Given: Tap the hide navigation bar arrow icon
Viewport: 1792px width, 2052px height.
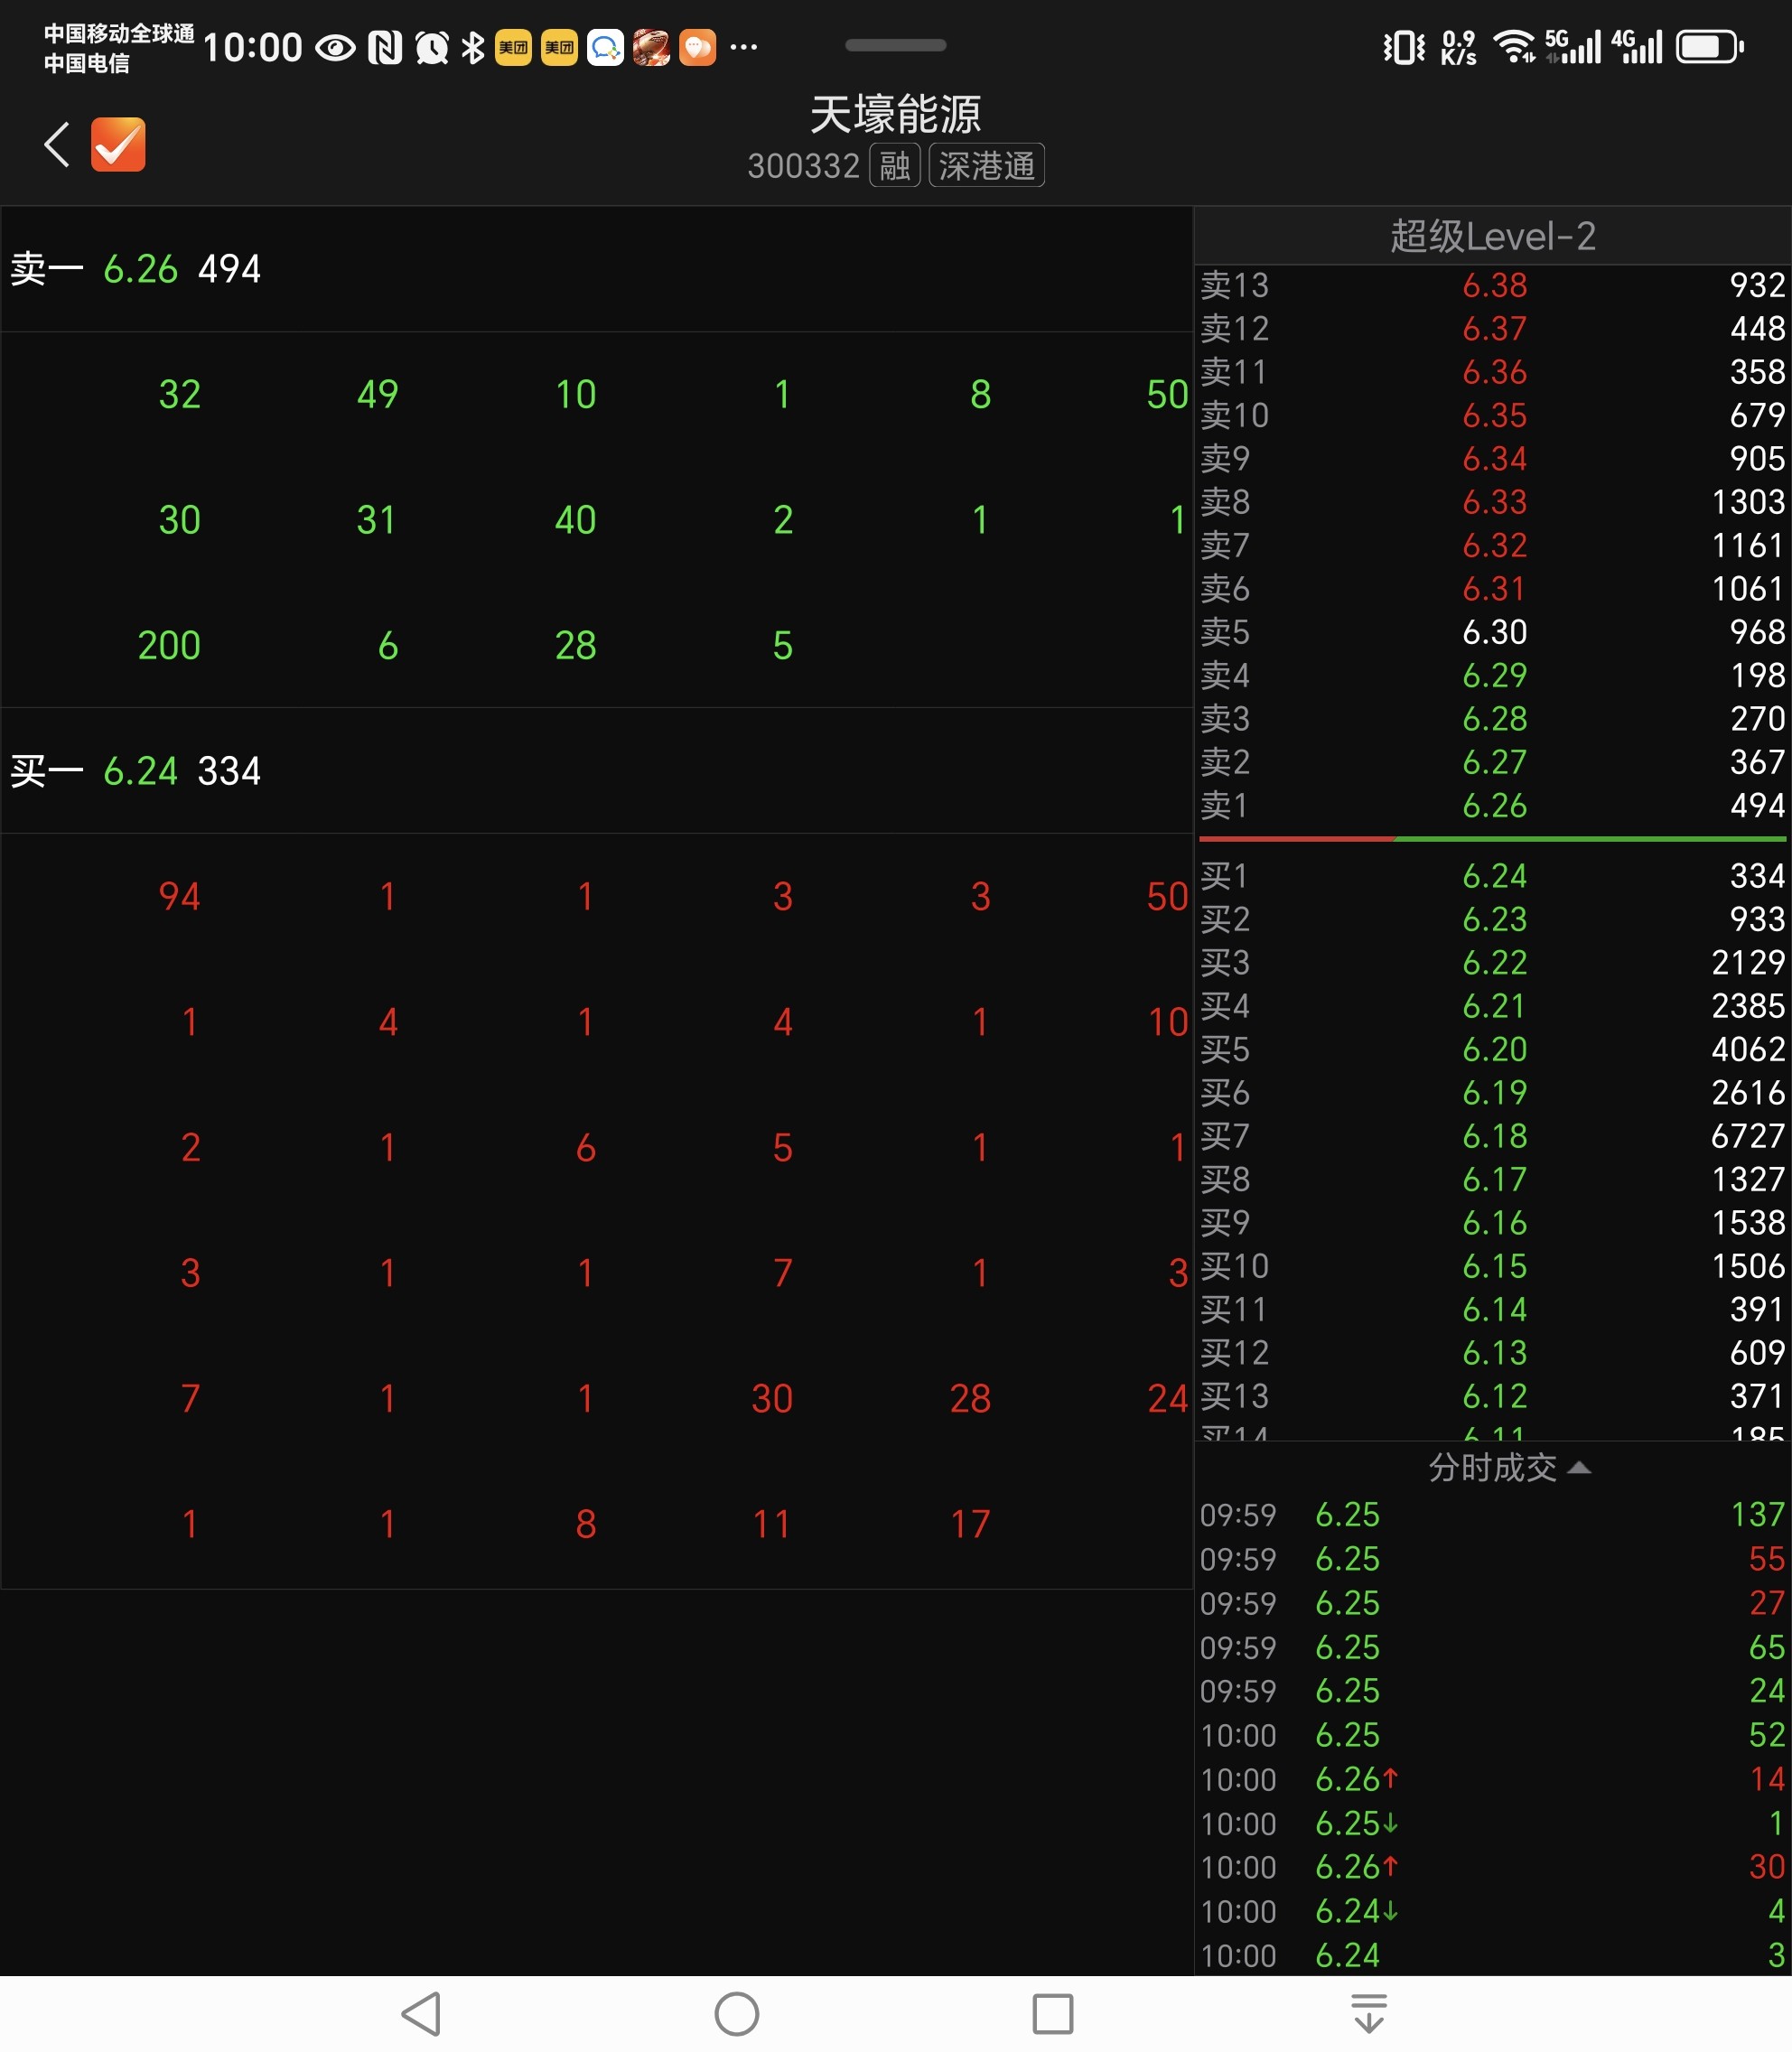Looking at the screenshot, I should click(1368, 2013).
